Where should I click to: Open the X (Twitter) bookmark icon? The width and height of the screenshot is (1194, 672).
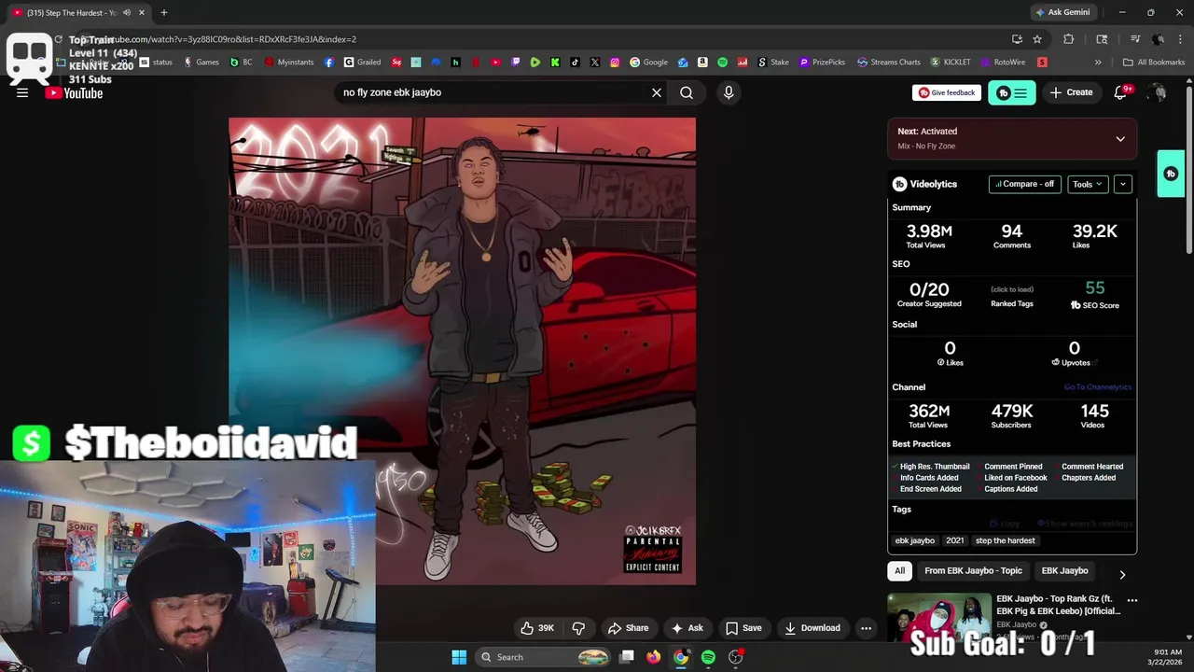pyautogui.click(x=595, y=63)
